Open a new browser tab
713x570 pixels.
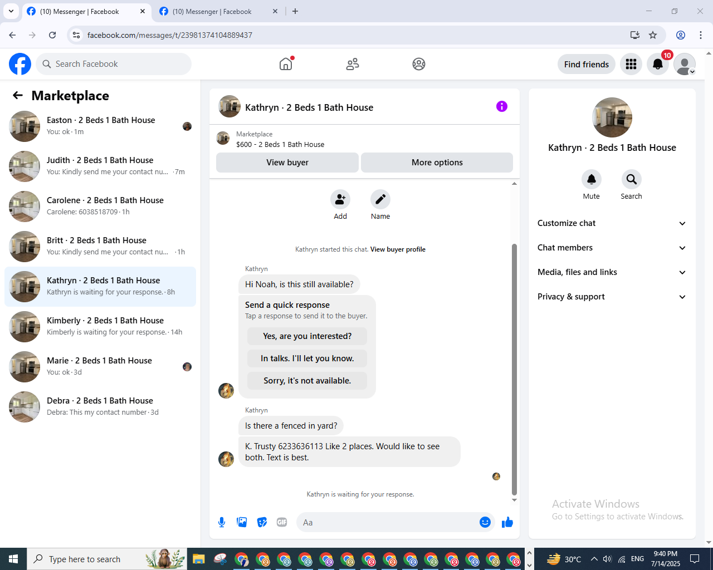pyautogui.click(x=295, y=11)
